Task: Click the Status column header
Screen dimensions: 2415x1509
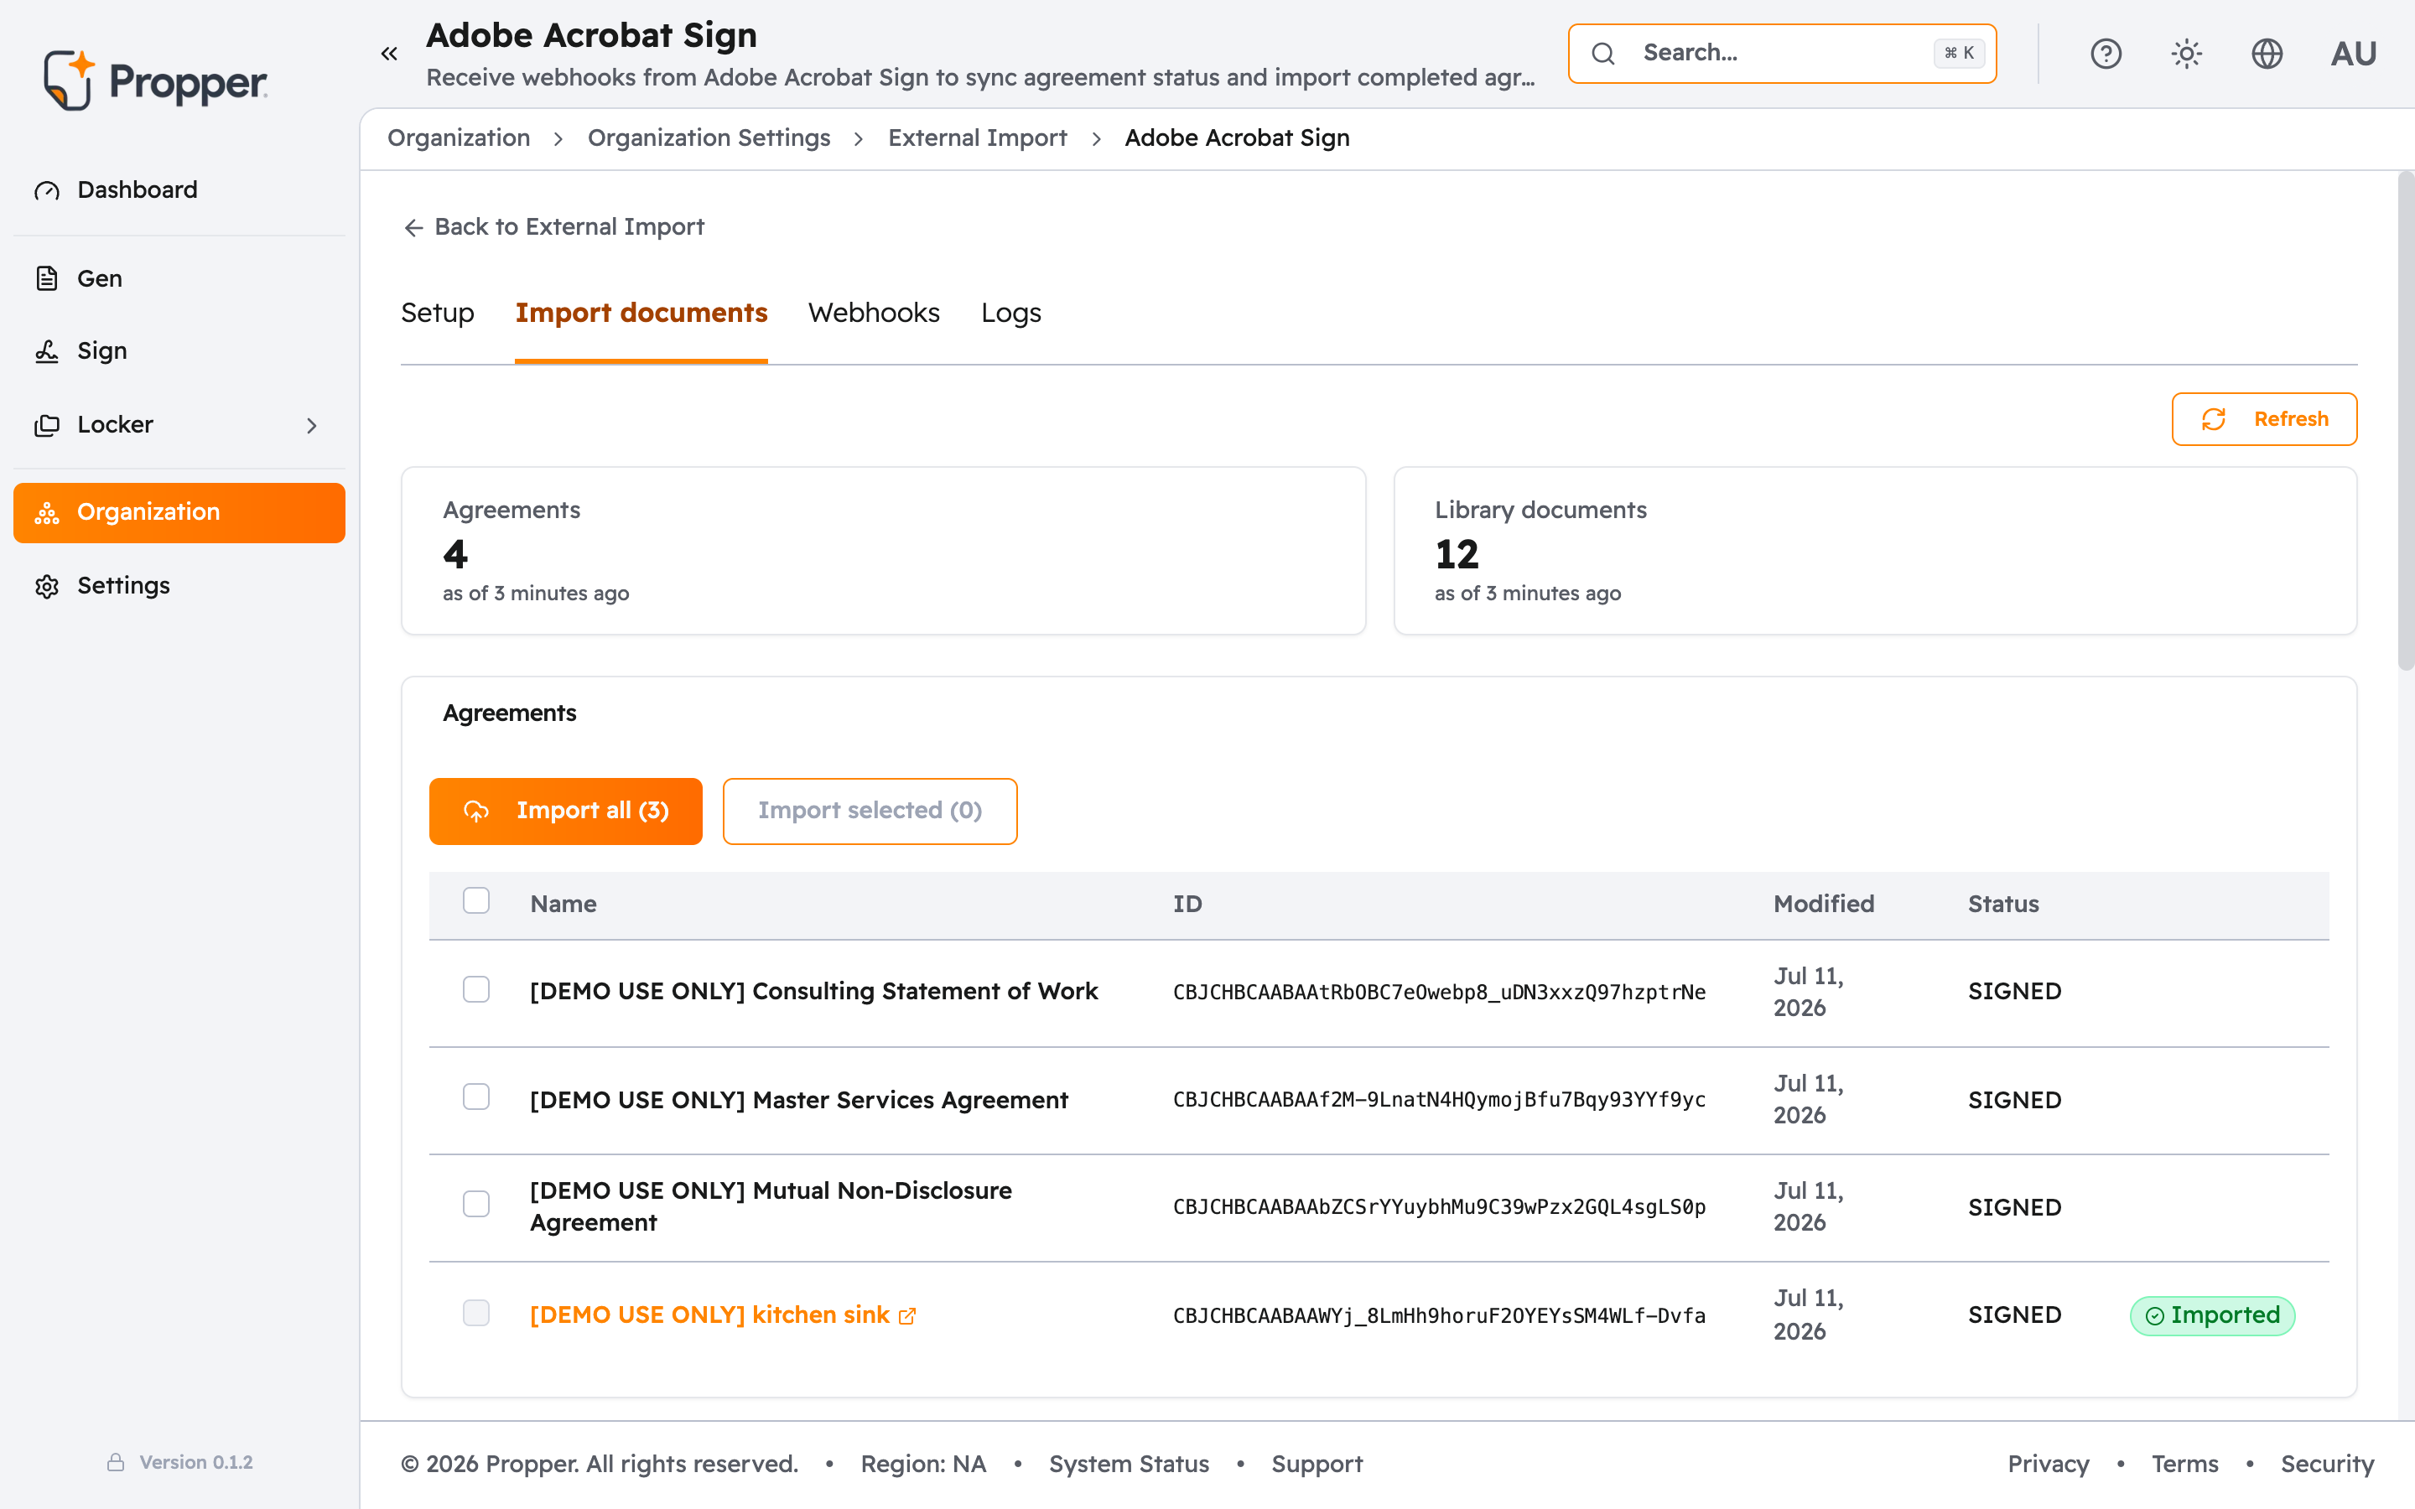Action: [2002, 905]
